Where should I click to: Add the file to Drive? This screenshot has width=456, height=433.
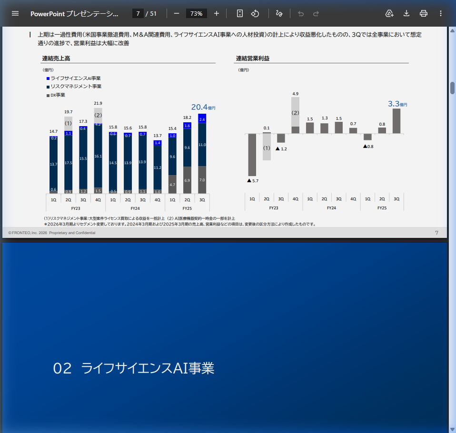[x=389, y=13]
